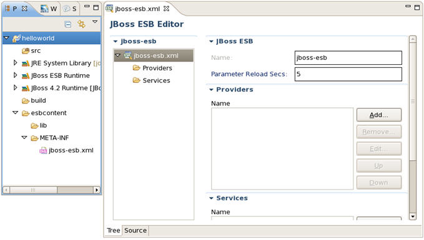
Task: Minimize the editor area
Action: pyautogui.click(x=408, y=6)
